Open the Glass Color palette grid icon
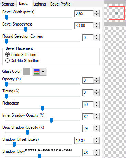126x158 pixels. tap(37, 72)
